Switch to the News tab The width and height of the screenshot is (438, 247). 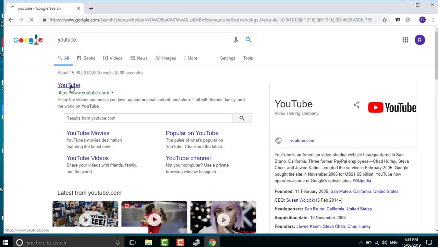(x=139, y=58)
